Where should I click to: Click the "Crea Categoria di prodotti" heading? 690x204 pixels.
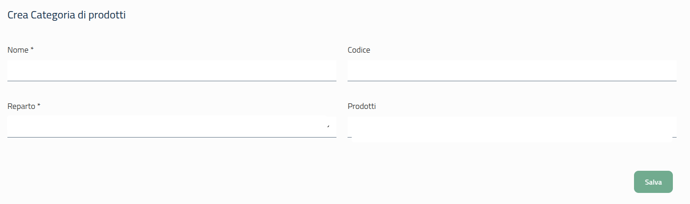pos(67,15)
